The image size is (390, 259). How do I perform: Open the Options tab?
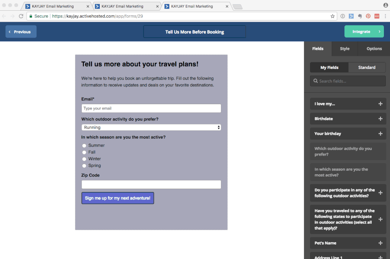pos(374,49)
